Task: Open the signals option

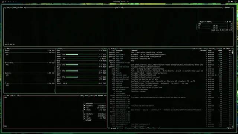Action: pyautogui.click(x=144, y=128)
